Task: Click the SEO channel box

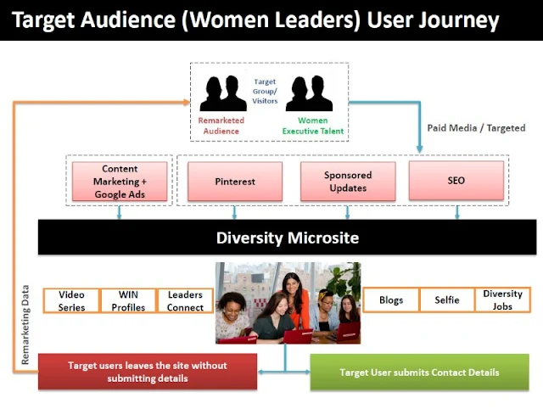Action: [456, 181]
